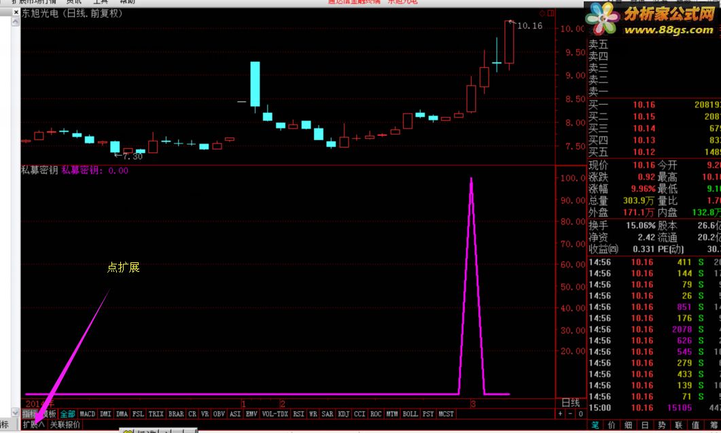Select the 全部 indicator filter
Image resolution: width=721 pixels, height=433 pixels.
point(67,414)
